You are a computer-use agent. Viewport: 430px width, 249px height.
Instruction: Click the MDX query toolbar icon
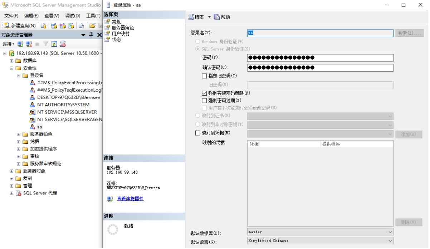(54, 25)
